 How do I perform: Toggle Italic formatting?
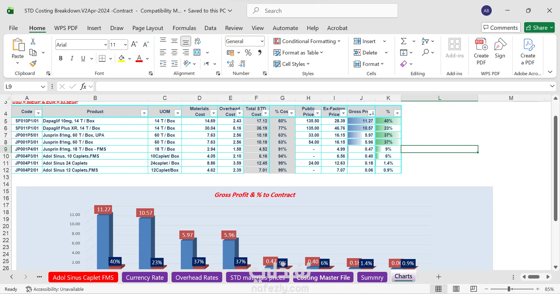[x=72, y=58]
